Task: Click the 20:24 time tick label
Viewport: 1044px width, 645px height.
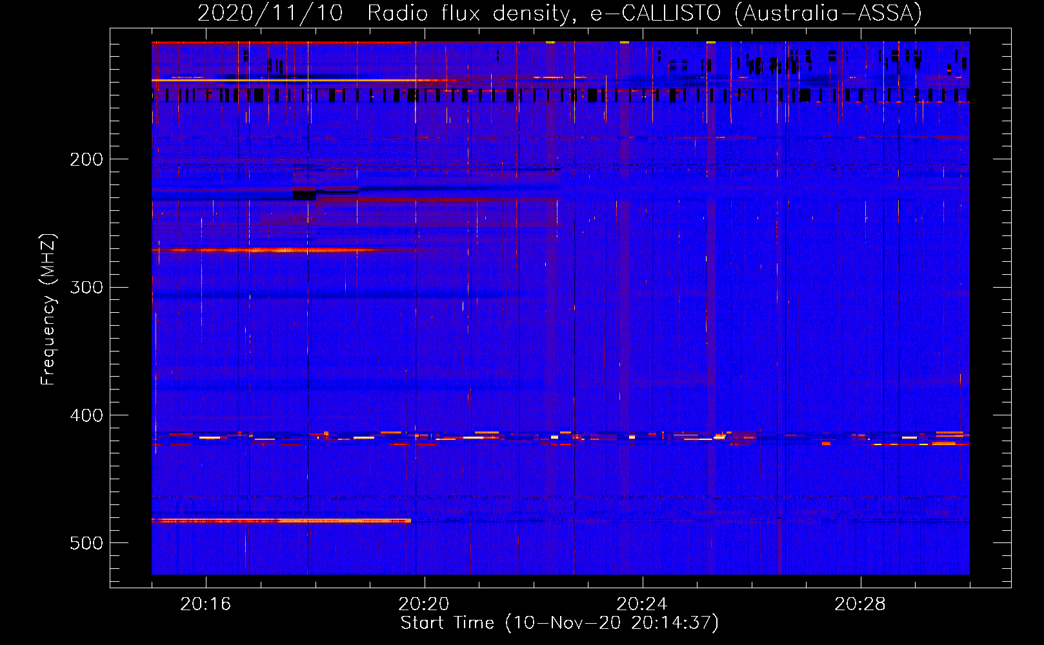Action: pyautogui.click(x=642, y=604)
